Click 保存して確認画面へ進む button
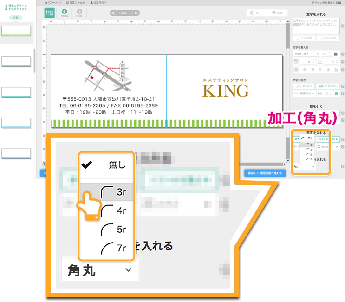This screenshot has width=345, height=302. click(x=265, y=173)
